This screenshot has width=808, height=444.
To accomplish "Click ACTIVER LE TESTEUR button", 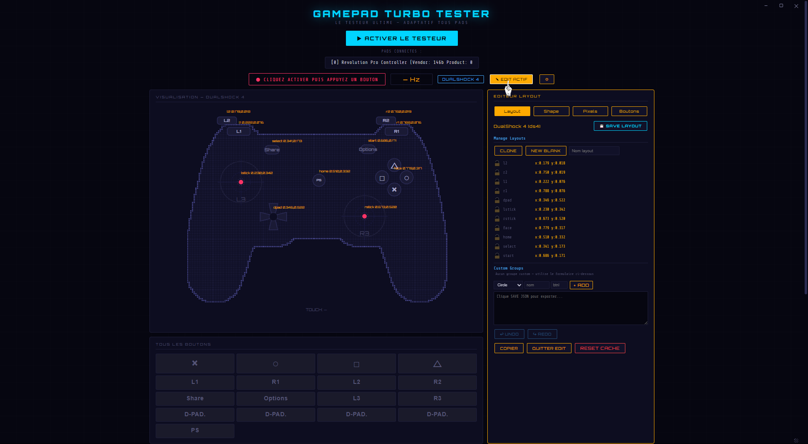I will pyautogui.click(x=401, y=38).
